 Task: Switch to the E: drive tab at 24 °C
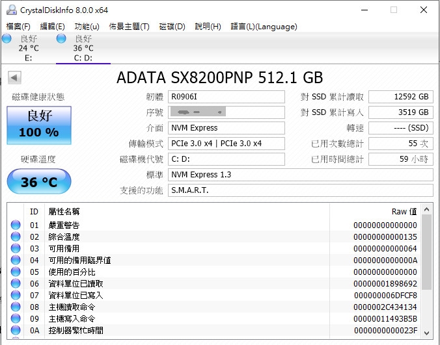pos(29,48)
